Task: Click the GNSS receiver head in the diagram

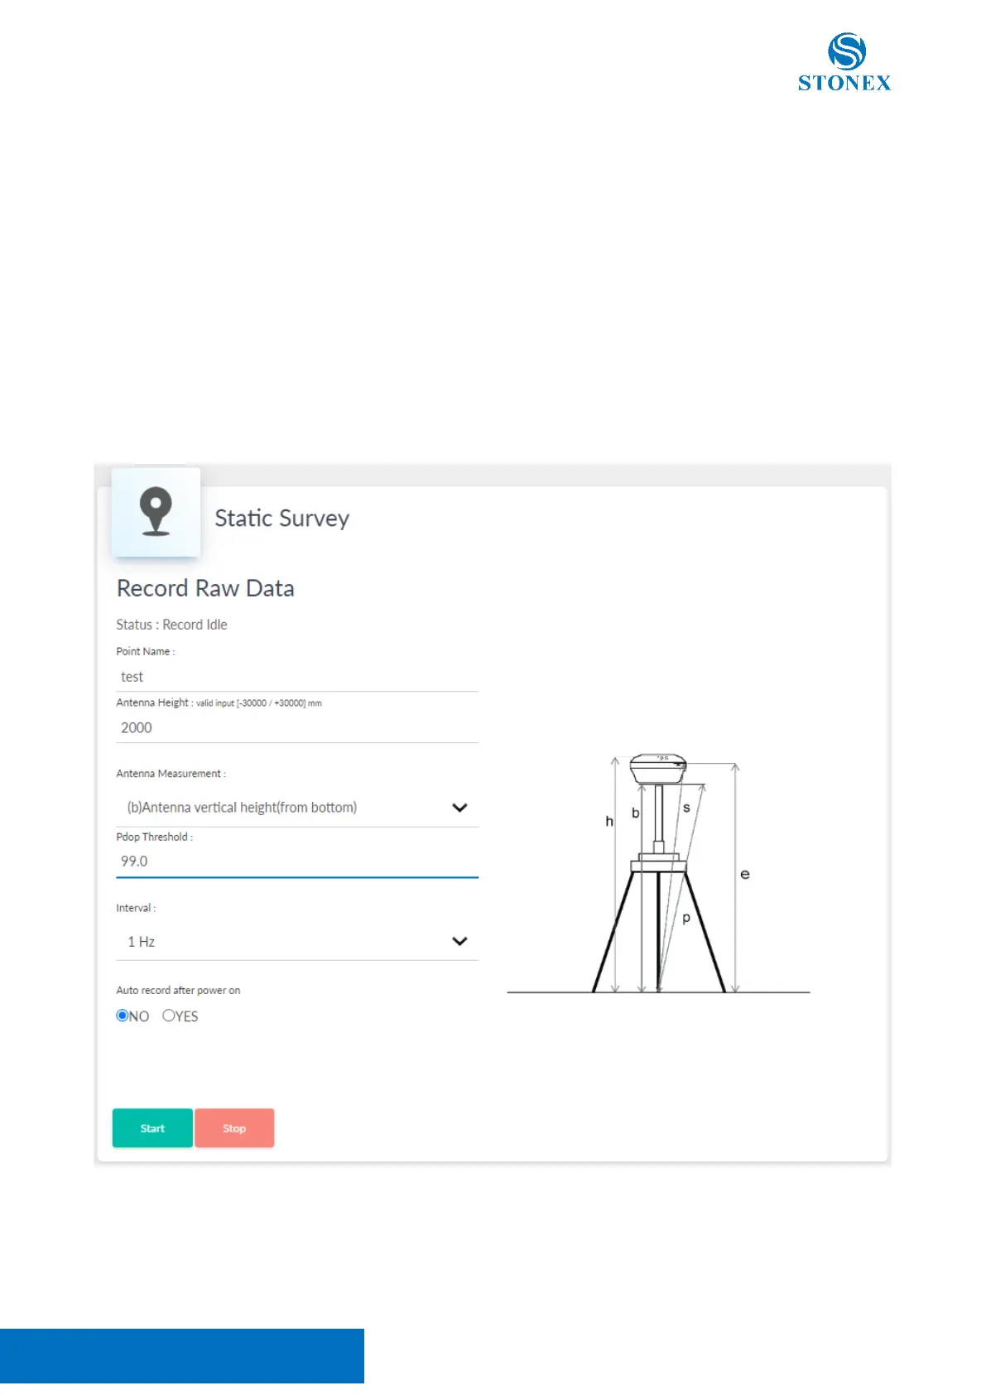Action: 658,768
